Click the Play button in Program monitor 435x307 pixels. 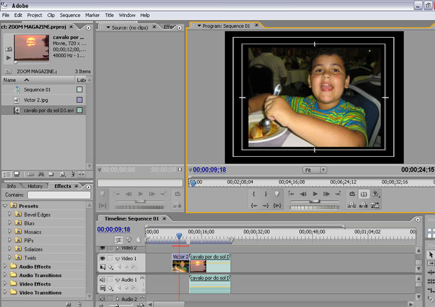tap(315, 194)
